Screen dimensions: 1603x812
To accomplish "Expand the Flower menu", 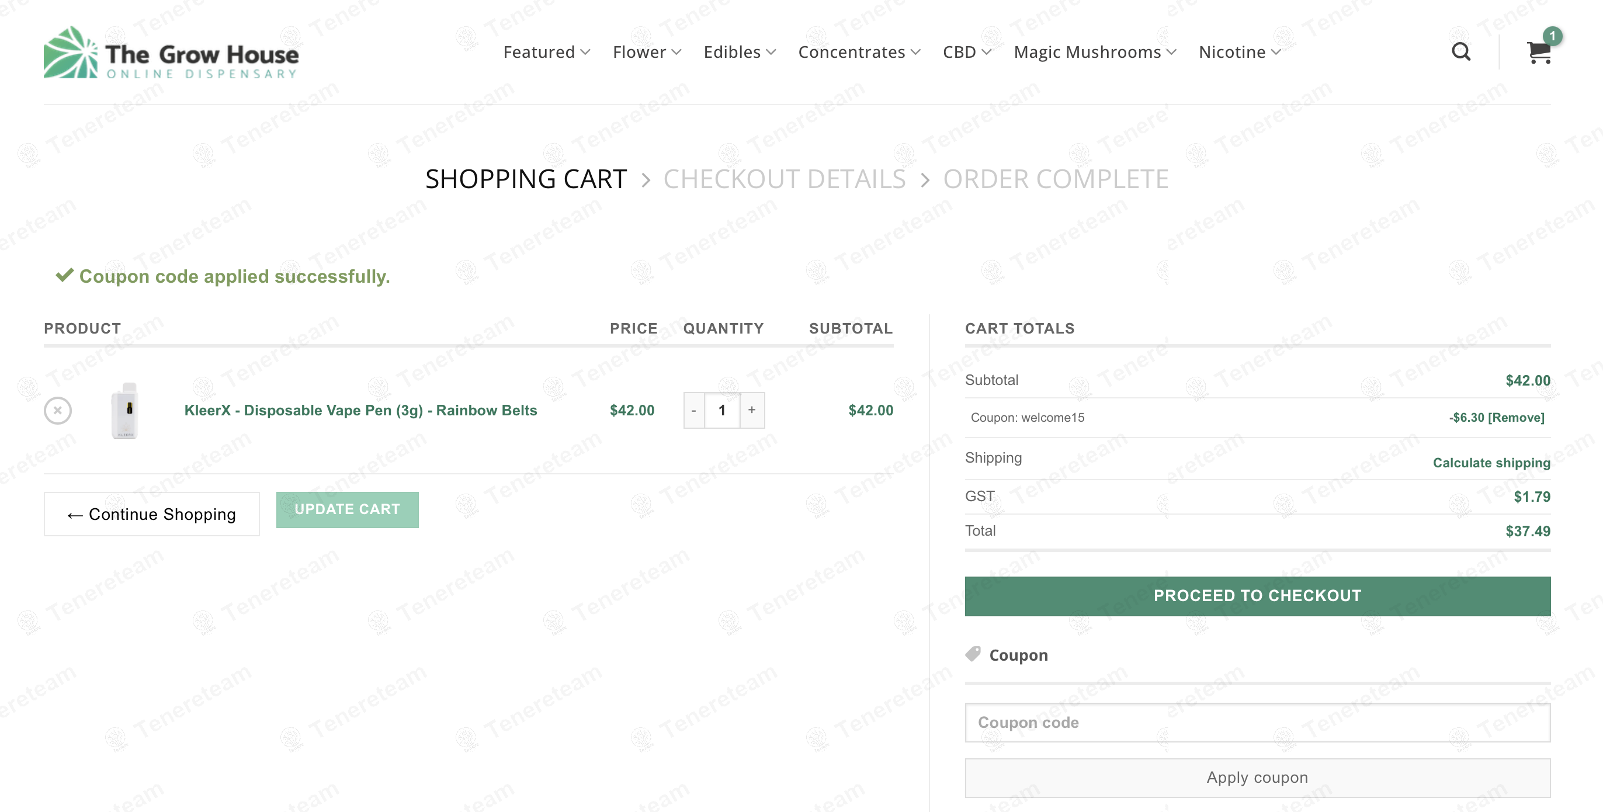I will pos(647,51).
